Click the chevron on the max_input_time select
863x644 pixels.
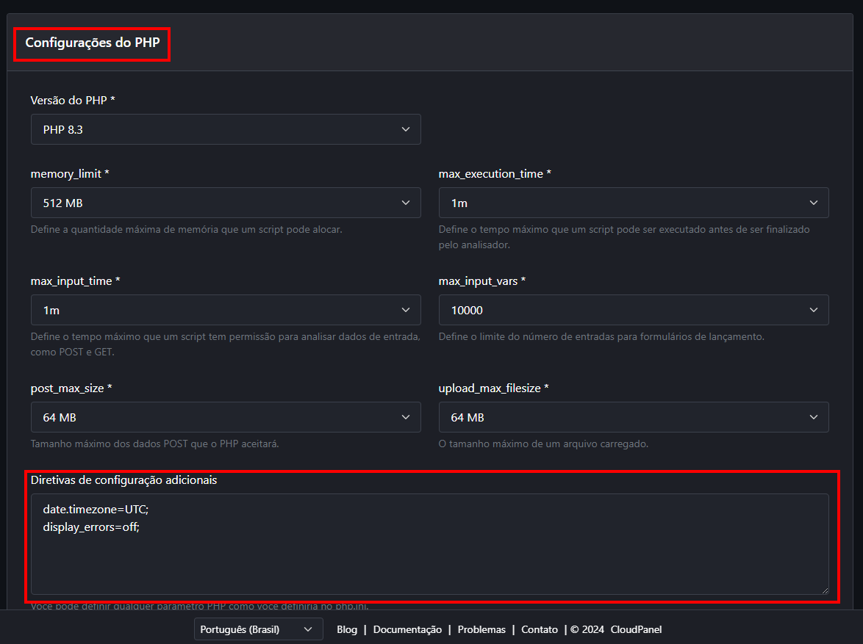click(x=405, y=310)
